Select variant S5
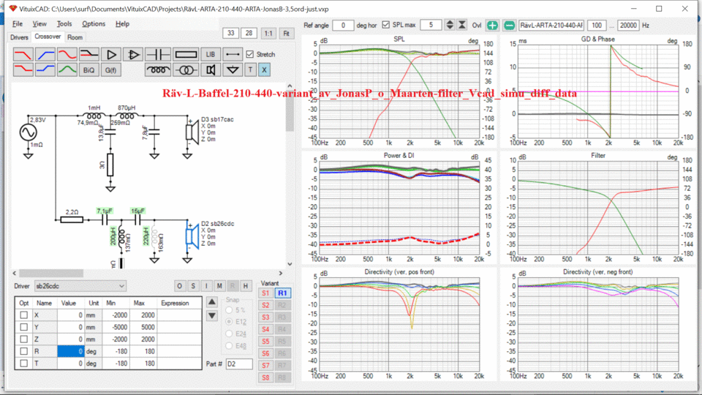This screenshot has height=395, width=702. point(265,342)
